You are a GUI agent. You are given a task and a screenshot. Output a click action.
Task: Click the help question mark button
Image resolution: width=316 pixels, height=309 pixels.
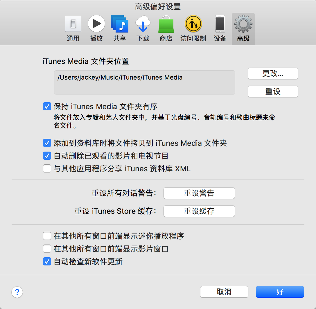click(x=17, y=292)
